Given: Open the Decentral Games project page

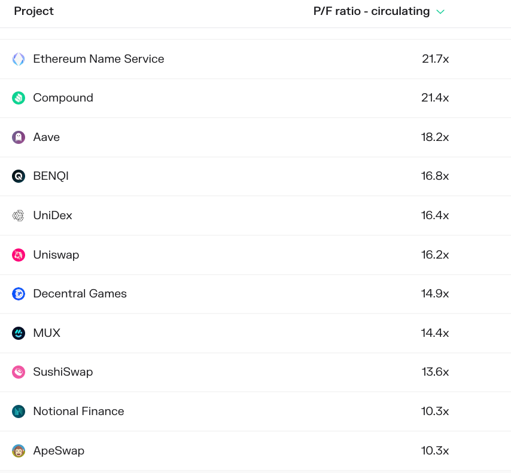Looking at the screenshot, I should coord(80,294).
